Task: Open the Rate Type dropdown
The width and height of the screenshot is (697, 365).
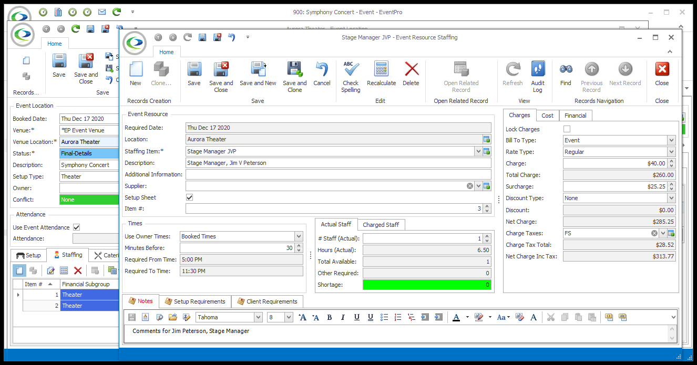Action: [x=671, y=152]
